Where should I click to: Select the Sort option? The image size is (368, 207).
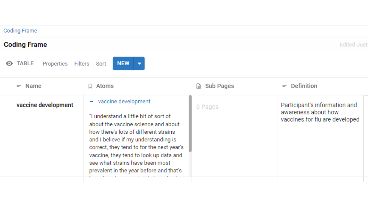101,64
